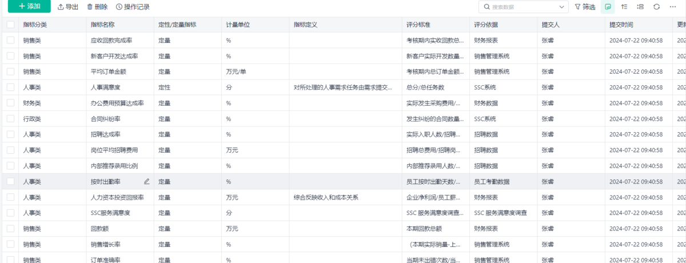Open the 筛选 filter panel
This screenshot has width=686, height=263.
[585, 7]
